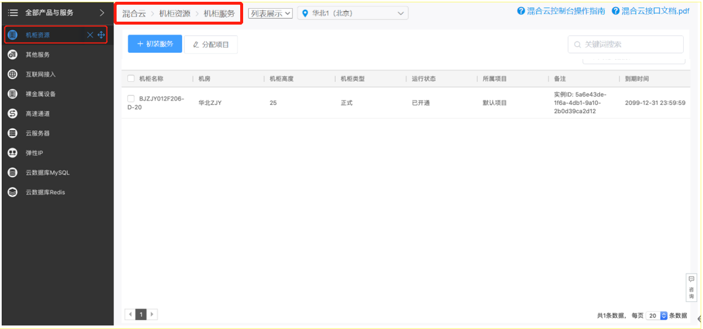Focus the 关键词搜索 search field
Viewport: 703px width, 329px height.
point(626,44)
